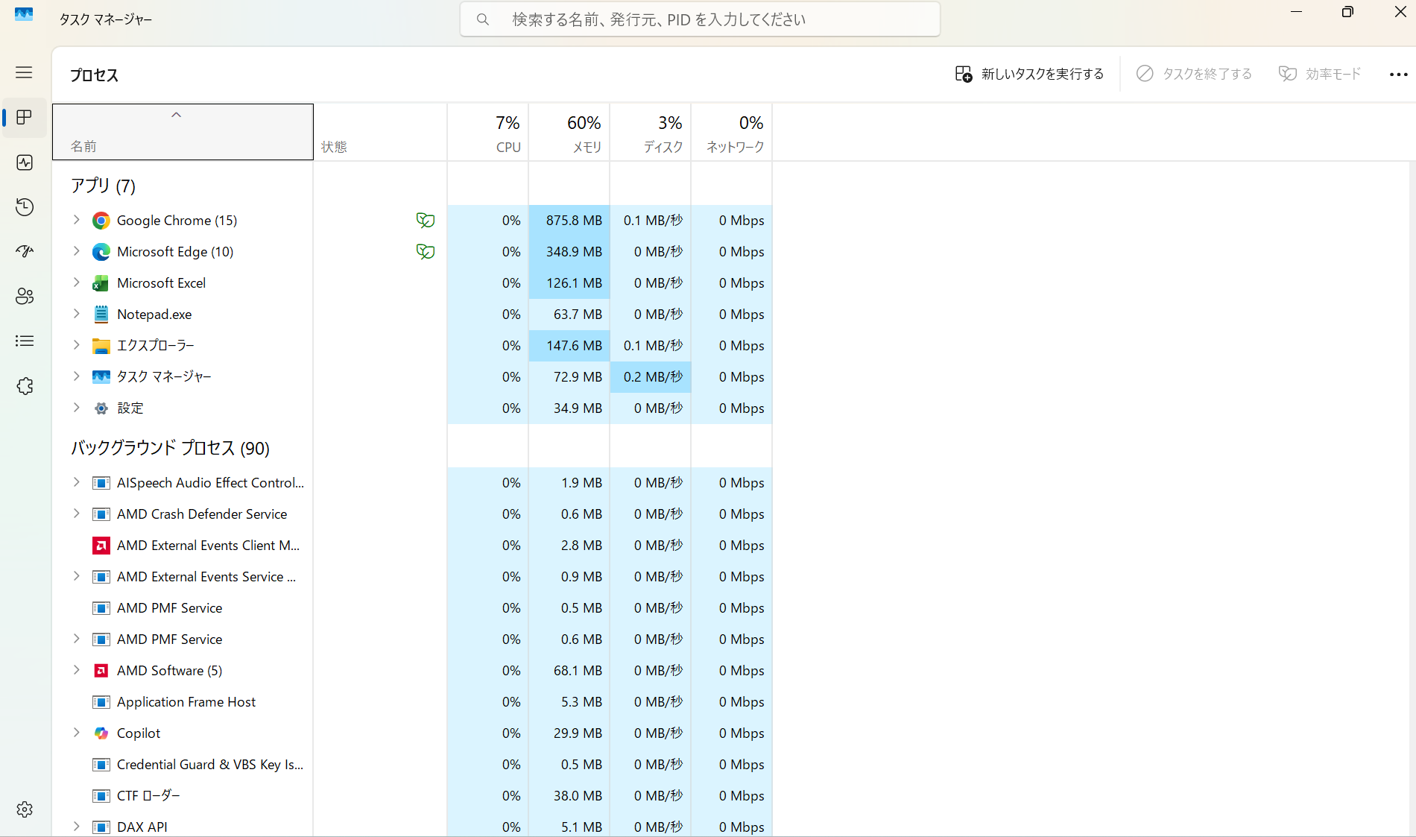Screen dimensions: 1416x837
Task: Open Startup apps page in sidebar
Action: click(25, 251)
